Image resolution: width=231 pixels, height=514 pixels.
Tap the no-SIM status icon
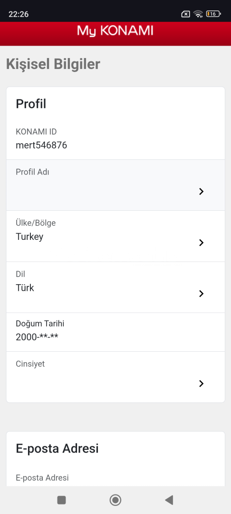185,14
